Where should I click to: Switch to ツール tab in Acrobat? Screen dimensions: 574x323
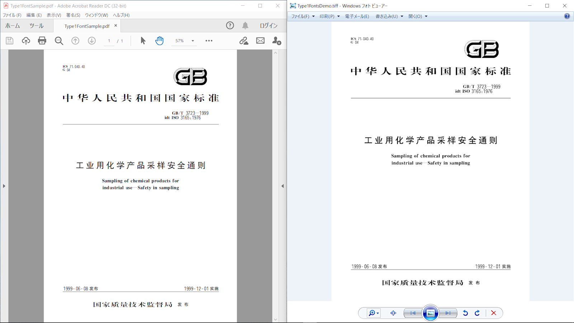click(x=37, y=25)
